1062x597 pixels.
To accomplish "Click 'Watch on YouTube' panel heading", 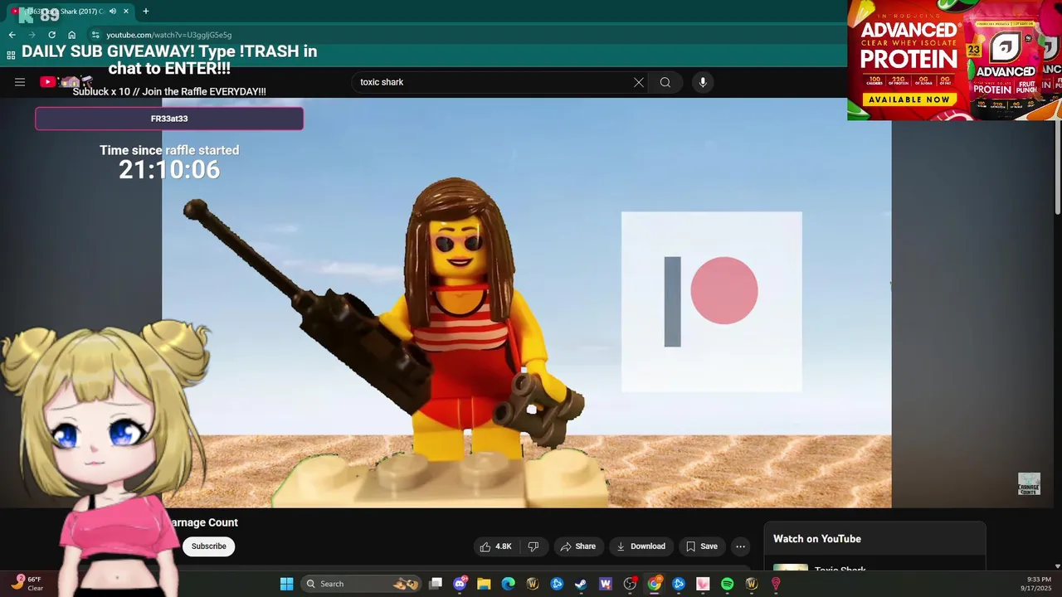I will (x=817, y=539).
